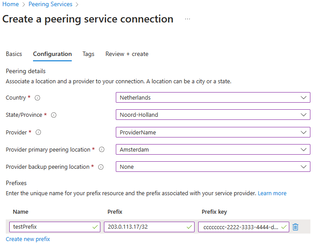This screenshot has width=317, height=245.
Task: Open the backup peering location dropdown showing None
Action: [213, 167]
